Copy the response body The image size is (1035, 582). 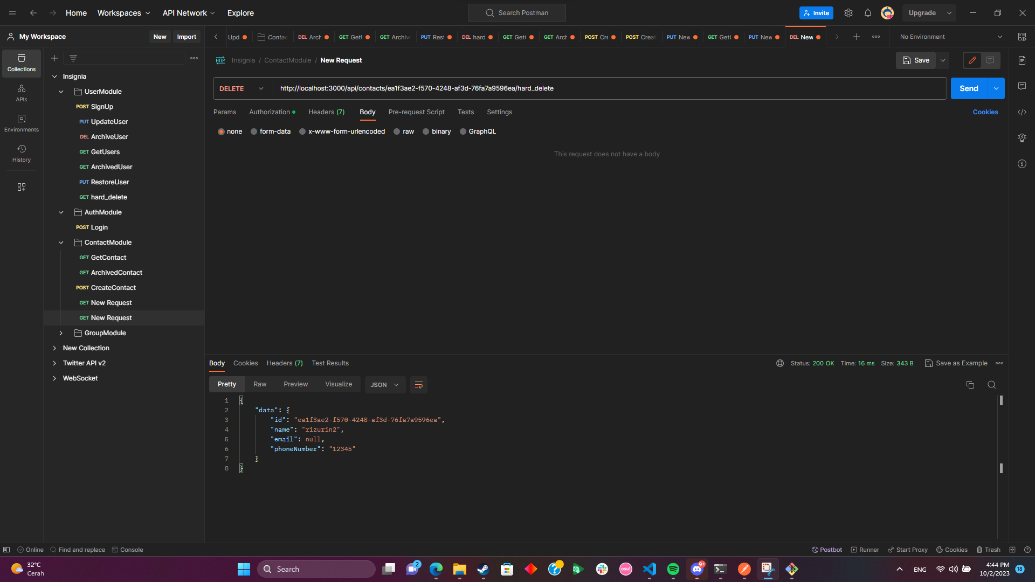coord(970,385)
